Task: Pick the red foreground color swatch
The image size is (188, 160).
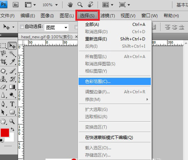Action: (5, 133)
